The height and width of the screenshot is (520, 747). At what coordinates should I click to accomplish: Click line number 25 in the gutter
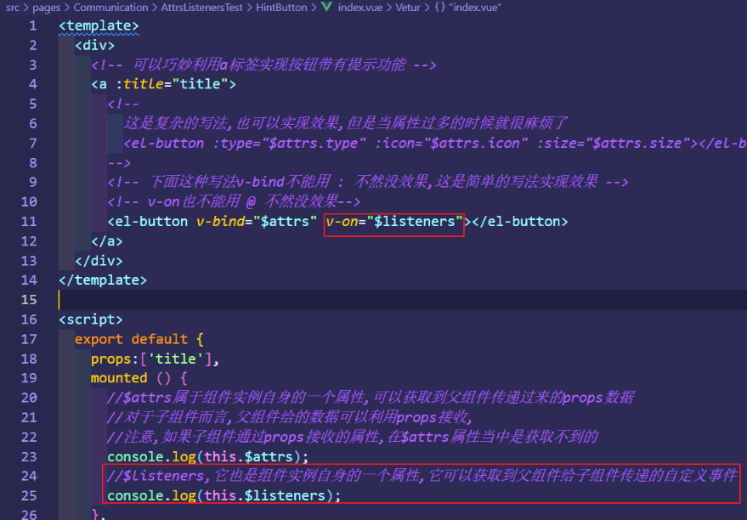click(29, 495)
